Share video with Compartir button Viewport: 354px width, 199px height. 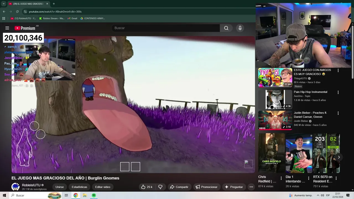[179, 187]
